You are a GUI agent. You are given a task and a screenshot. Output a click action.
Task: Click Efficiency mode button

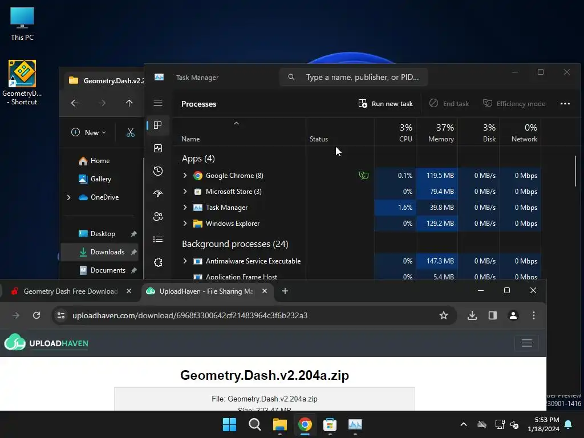(x=514, y=104)
